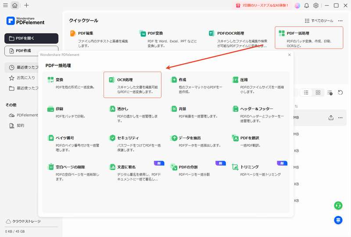Refresh the recent file list
This screenshot has width=351, height=237.
(340, 93)
